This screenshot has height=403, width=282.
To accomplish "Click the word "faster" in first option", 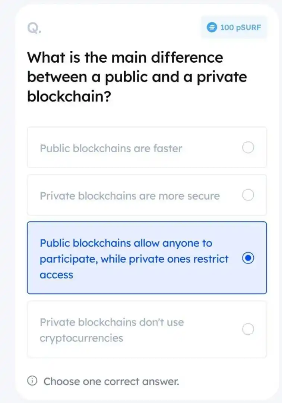I will (168, 148).
